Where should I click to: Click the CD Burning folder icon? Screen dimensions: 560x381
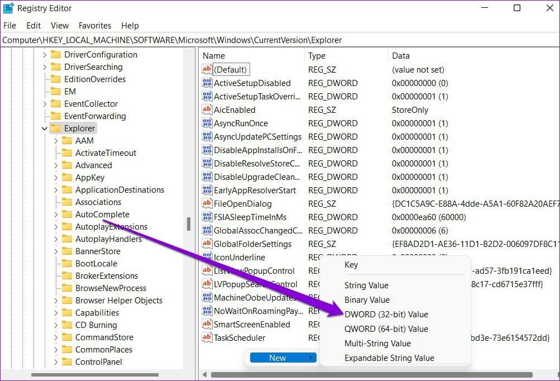(x=67, y=325)
